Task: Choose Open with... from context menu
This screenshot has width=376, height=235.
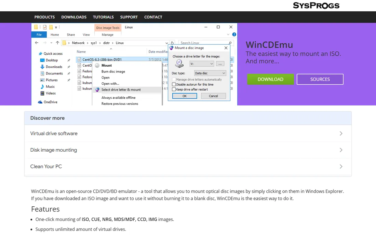Action: point(110,84)
